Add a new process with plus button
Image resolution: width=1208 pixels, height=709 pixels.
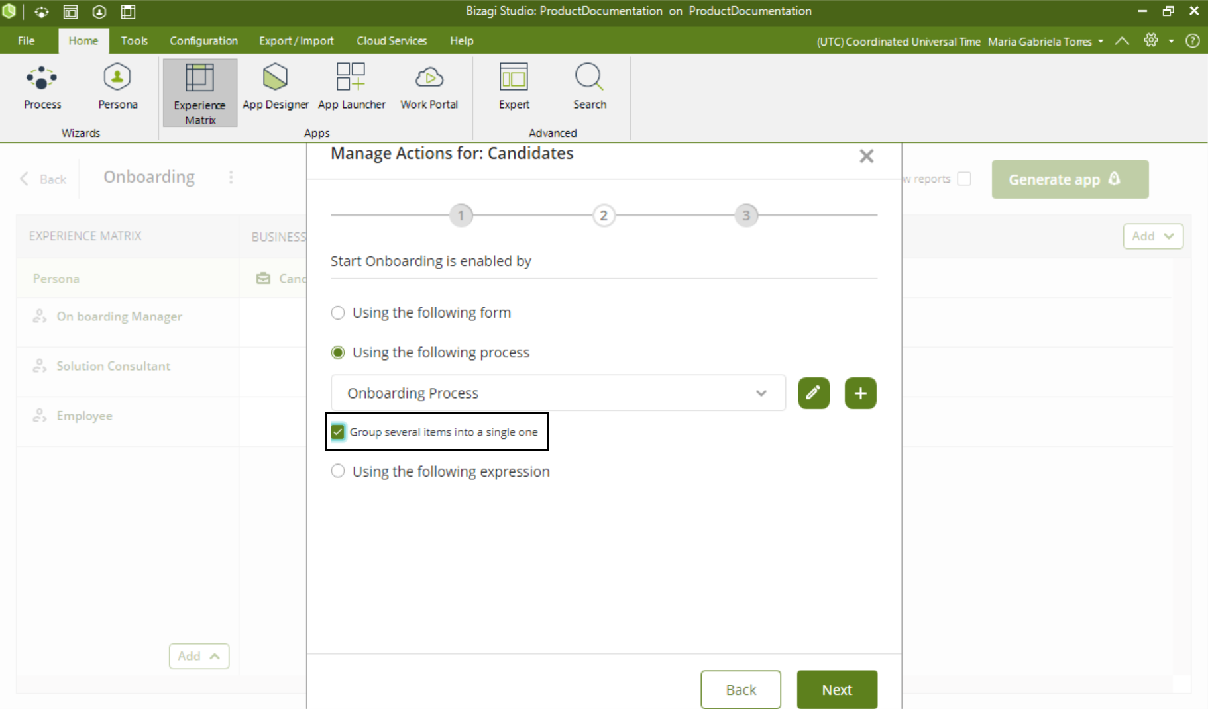860,393
